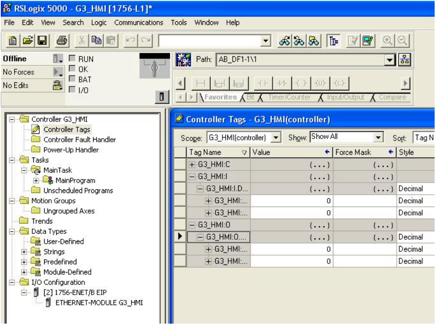Viewport: 435px width, 324px height.
Task: Click the Force Mask column header
Action: (x=365, y=152)
